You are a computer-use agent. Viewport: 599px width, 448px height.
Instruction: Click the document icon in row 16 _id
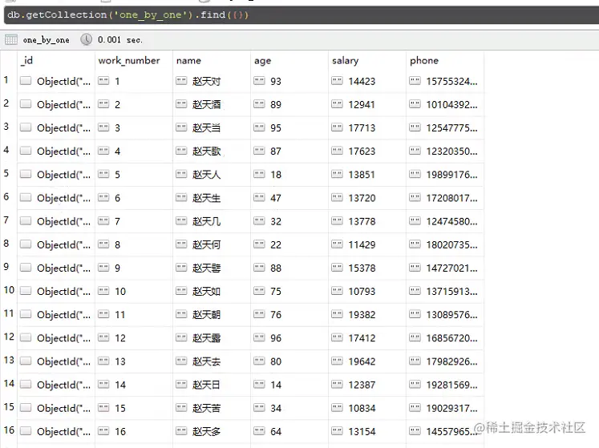tap(26, 431)
